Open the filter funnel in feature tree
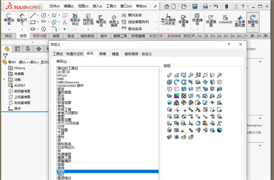This screenshot has width=274, height=180. click(5, 56)
